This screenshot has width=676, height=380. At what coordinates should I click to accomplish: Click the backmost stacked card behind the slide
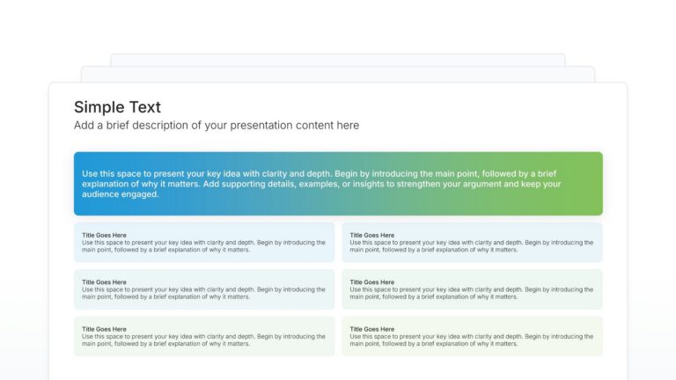[338, 60]
